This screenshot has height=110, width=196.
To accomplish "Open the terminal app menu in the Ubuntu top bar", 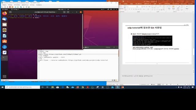I will tap(15, 9).
